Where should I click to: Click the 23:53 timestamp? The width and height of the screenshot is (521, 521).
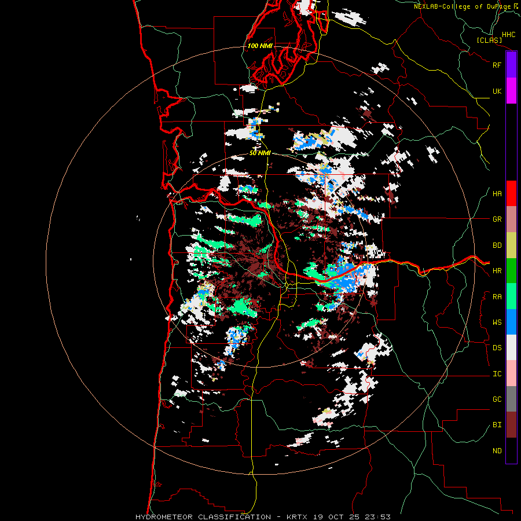(x=378, y=517)
